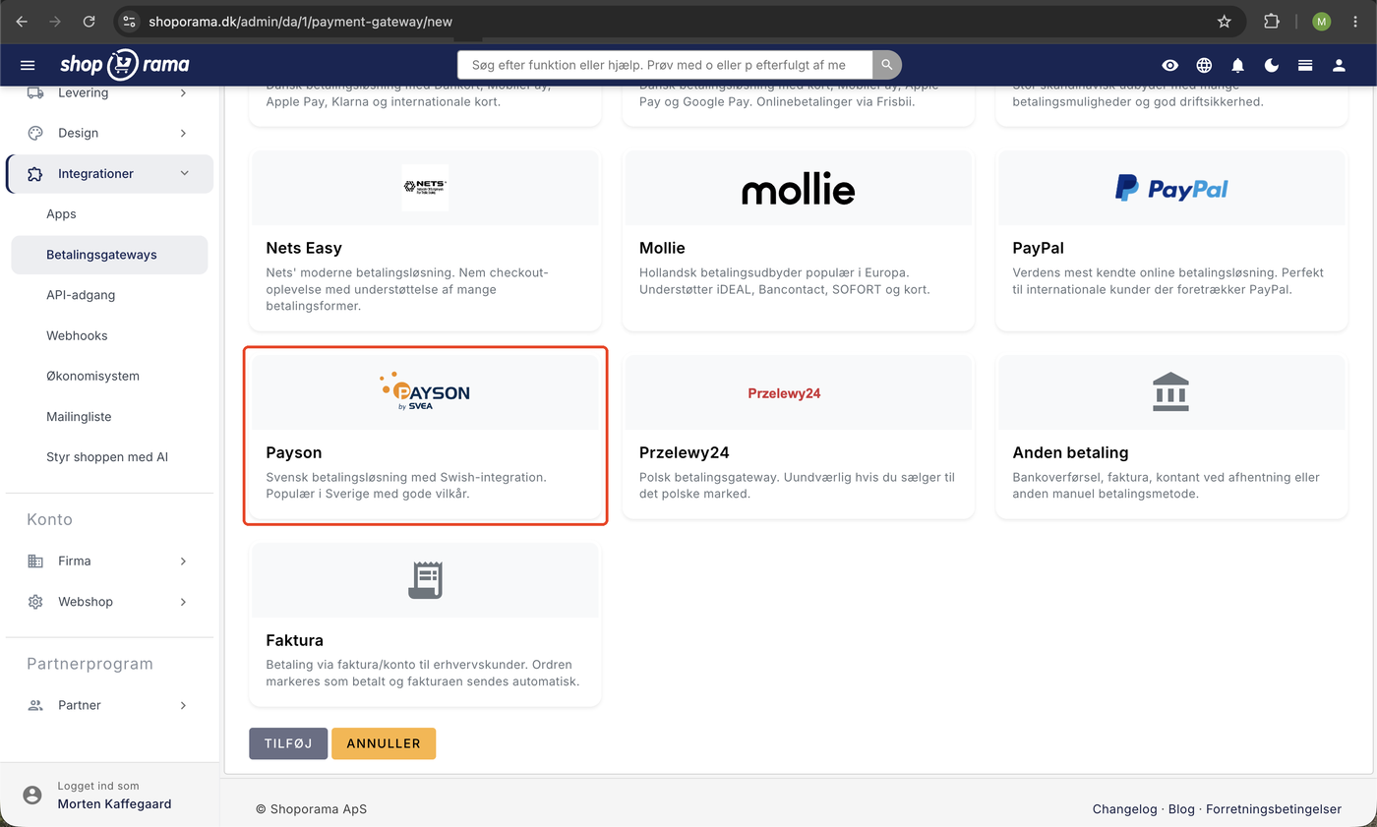The image size is (1377, 827).
Task: Click the Anden betaling heading
Action: [1070, 453]
